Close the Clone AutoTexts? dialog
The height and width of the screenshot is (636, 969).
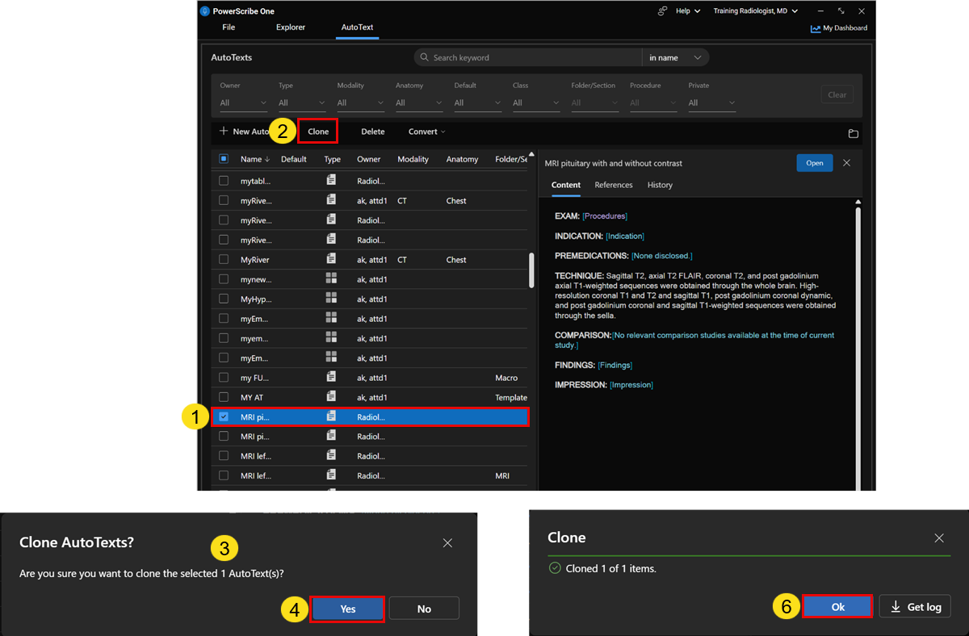(447, 543)
